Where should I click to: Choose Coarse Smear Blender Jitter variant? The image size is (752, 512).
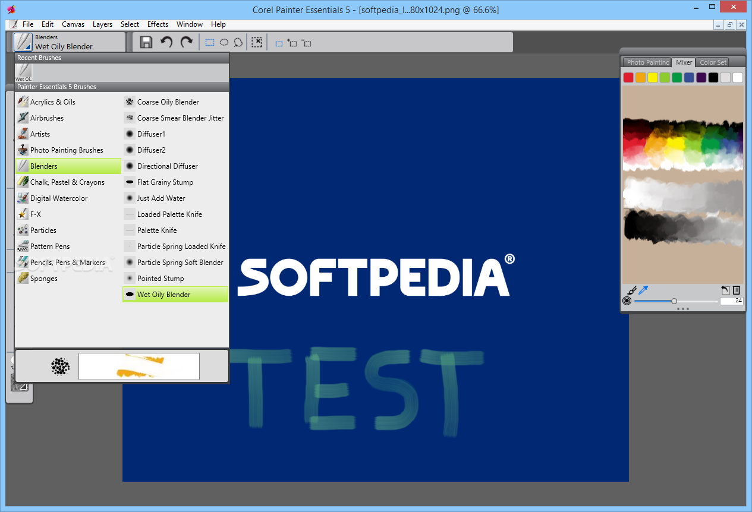coord(175,118)
